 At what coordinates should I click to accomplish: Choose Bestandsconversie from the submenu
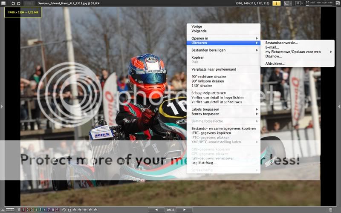[x=282, y=43]
